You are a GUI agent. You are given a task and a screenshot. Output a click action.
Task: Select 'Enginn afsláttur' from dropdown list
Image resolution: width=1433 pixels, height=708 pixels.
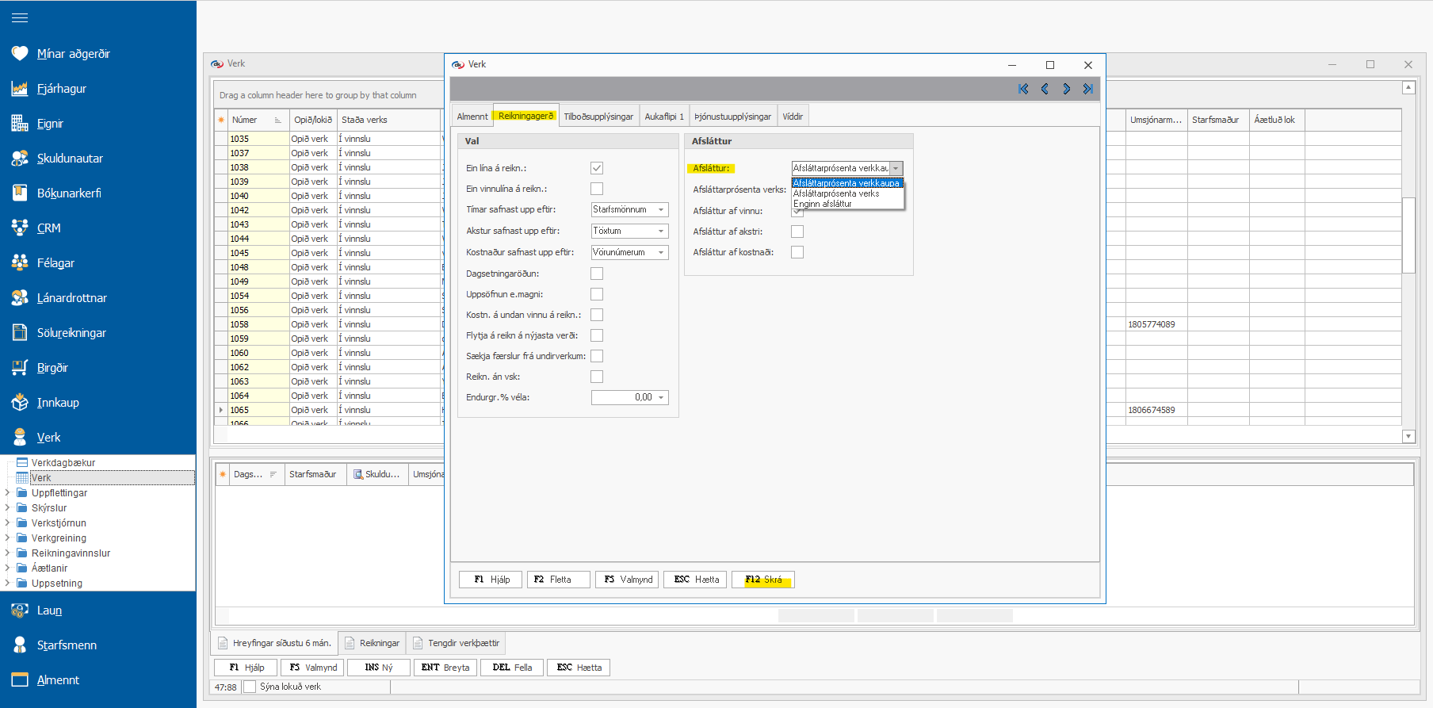[823, 205]
